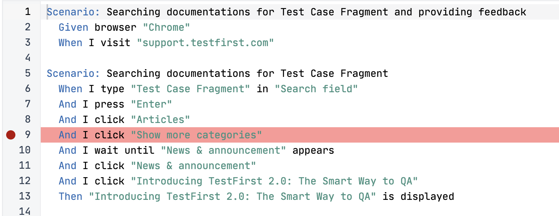Click the "support.testfirst.com" string
Viewport: 559px width, 216px height.
tap(205, 43)
